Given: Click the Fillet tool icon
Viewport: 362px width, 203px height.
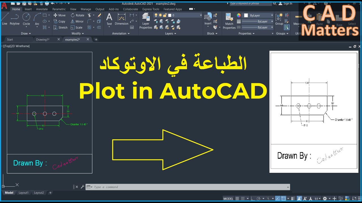Looking at the screenshot, I should click(x=89, y=21).
